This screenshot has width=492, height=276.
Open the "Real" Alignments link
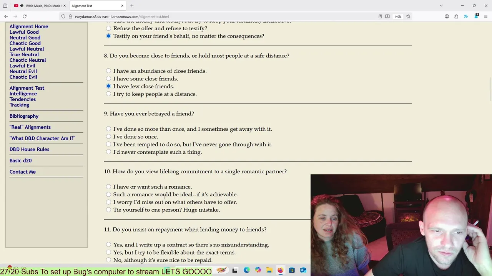tap(30, 127)
